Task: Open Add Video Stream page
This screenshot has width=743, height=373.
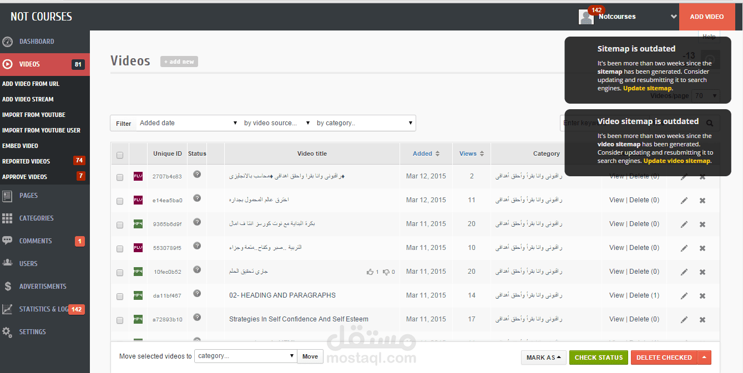Action: [28, 99]
